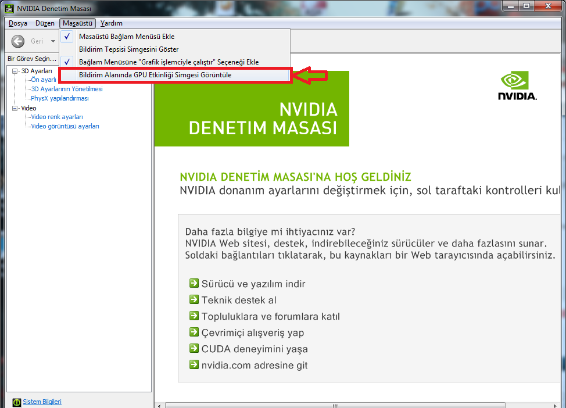Open the dropdown arrow next to Geri
The width and height of the screenshot is (566, 408).
tap(53, 41)
